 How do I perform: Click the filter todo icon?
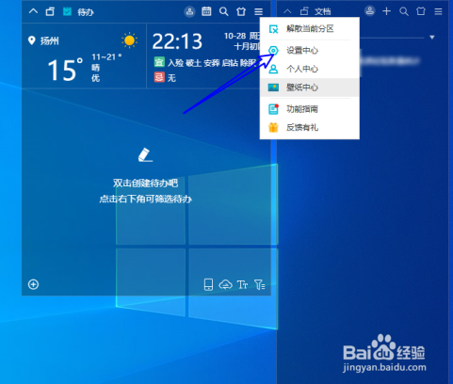tap(260, 284)
